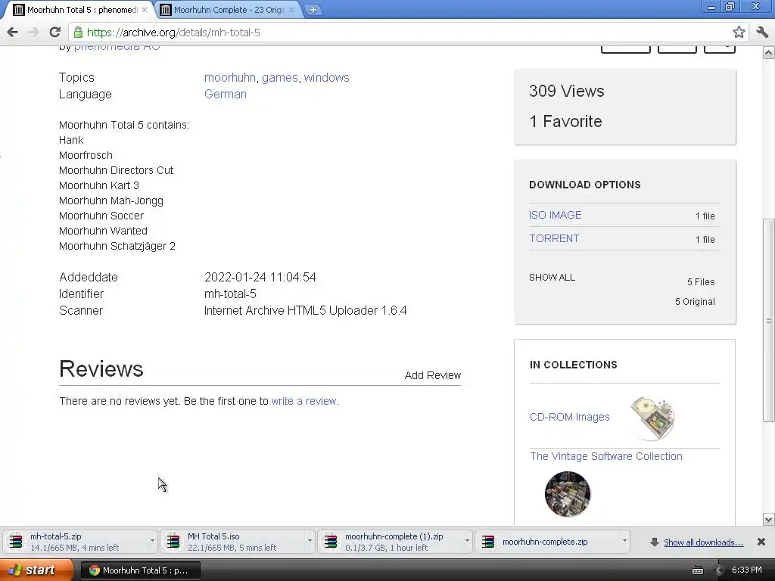
Task: Click the 1 Favorite text
Action: [x=565, y=121]
